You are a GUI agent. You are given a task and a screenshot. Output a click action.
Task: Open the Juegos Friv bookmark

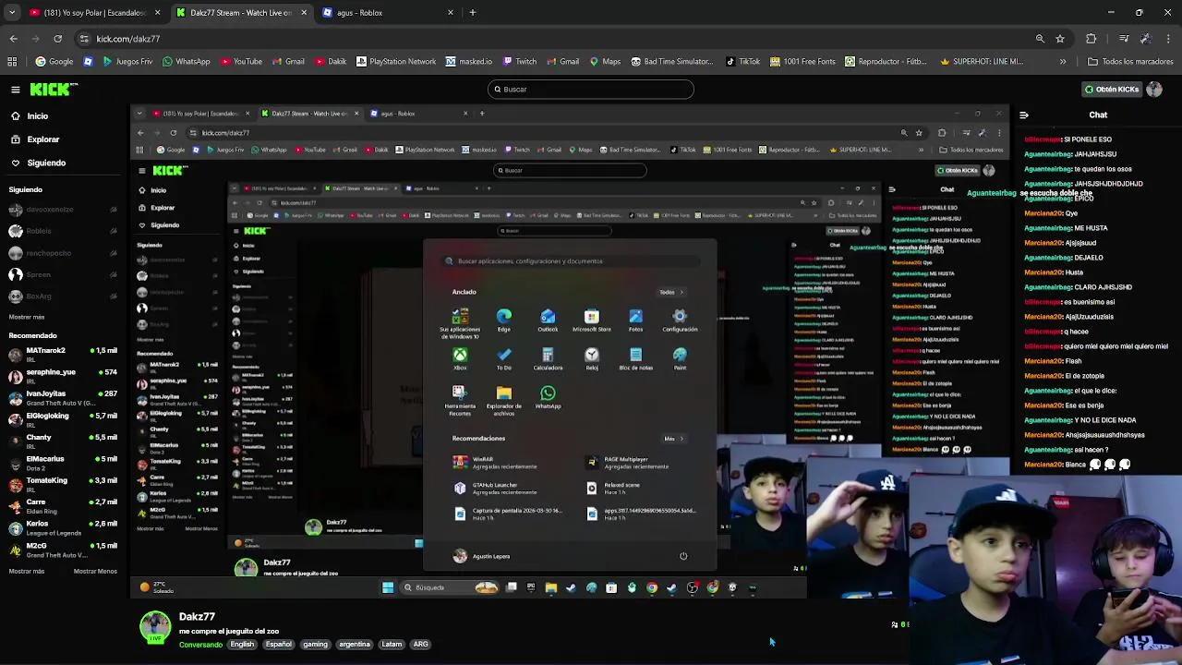click(127, 62)
